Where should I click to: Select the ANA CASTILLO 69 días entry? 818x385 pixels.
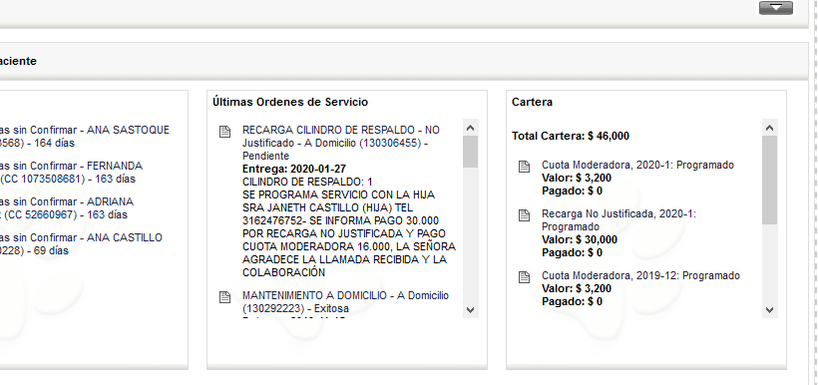coord(82,244)
